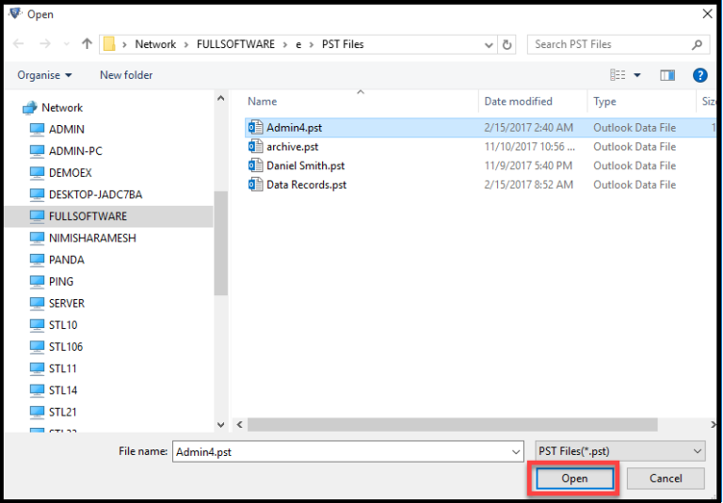Image resolution: width=723 pixels, height=503 pixels.
Task: Select STL21 computer
Action: pos(62,412)
